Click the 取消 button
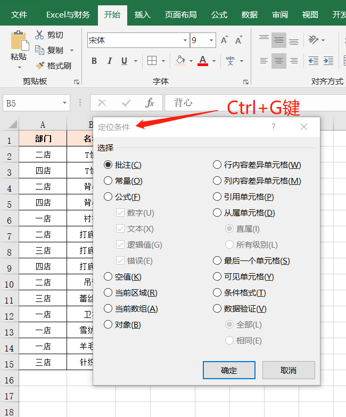Image resolution: width=346 pixels, height=417 pixels. coord(289,370)
